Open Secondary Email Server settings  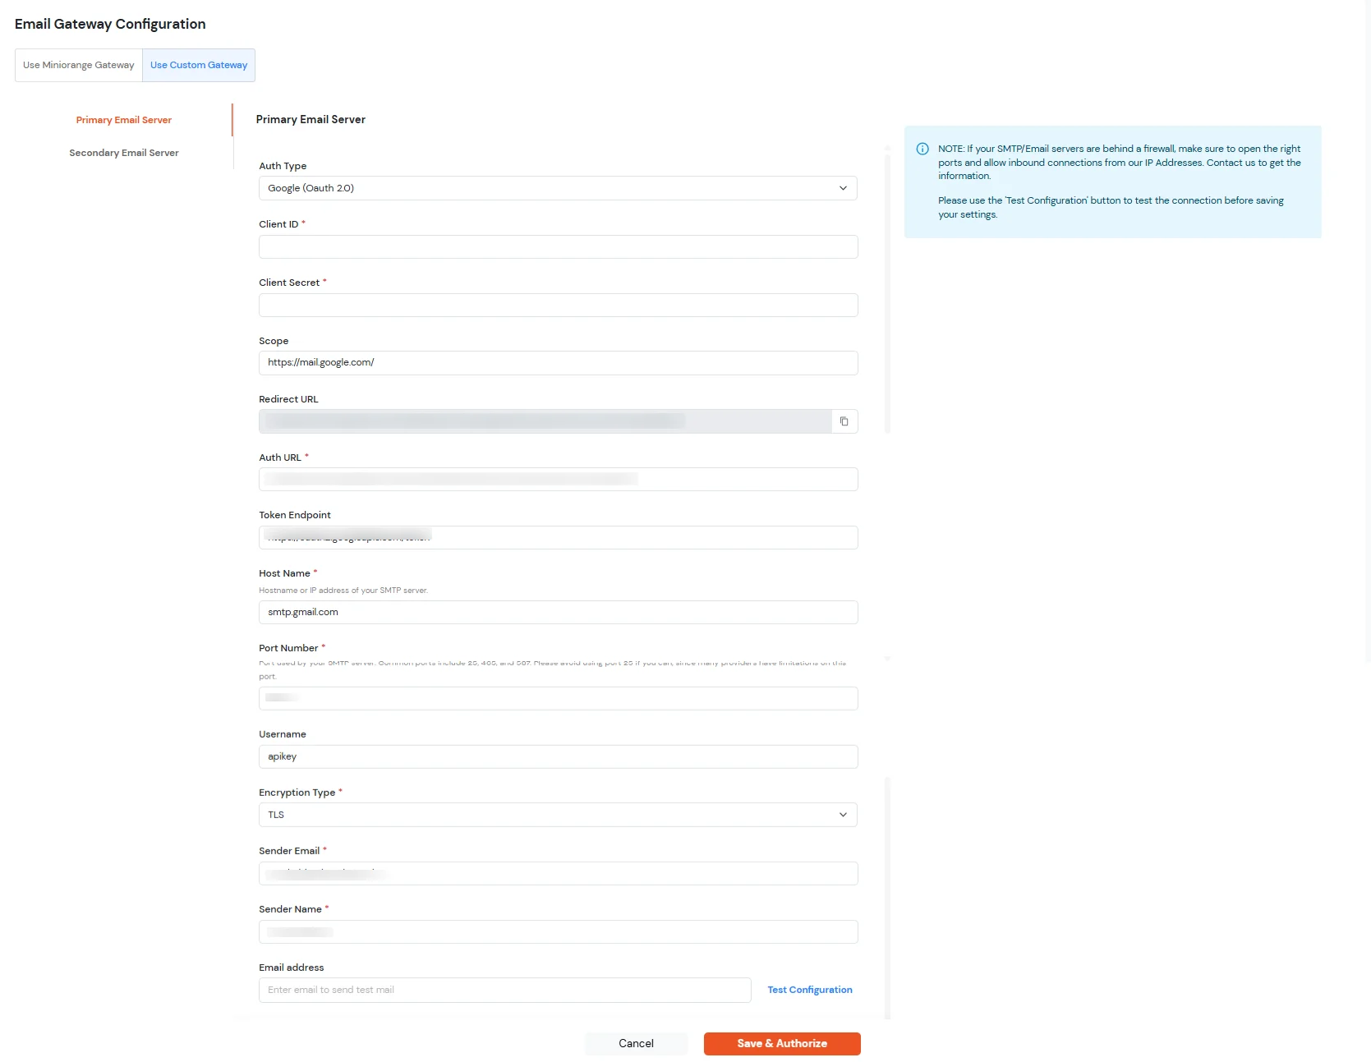[x=123, y=152]
